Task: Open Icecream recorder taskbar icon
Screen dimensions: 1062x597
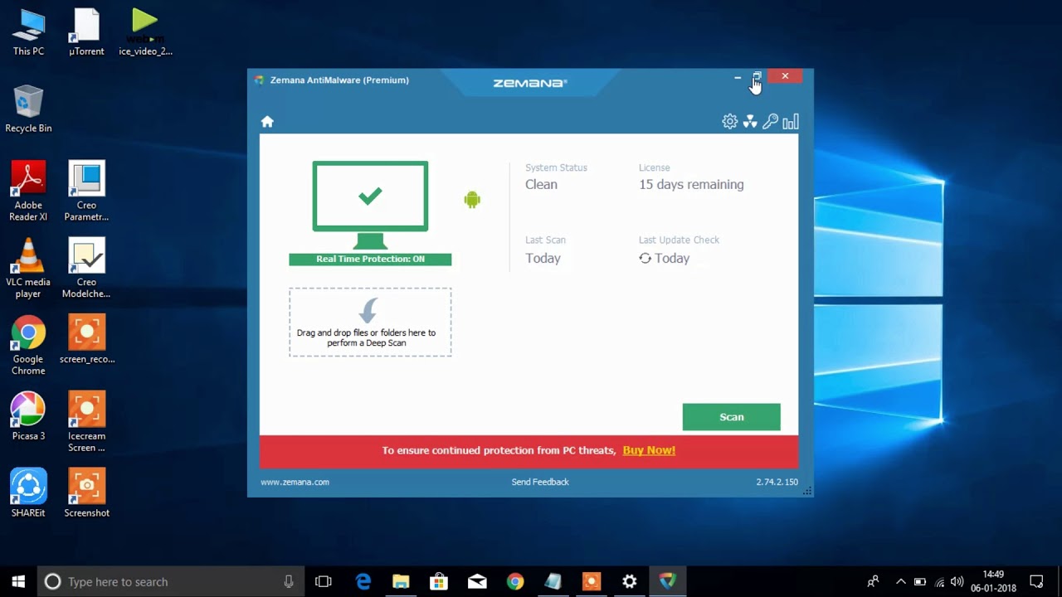Action: click(592, 581)
